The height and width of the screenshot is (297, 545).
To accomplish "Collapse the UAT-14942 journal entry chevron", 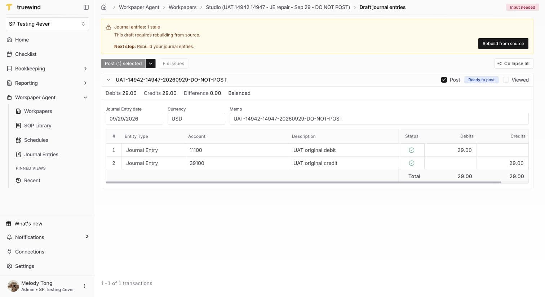I will 108,80.
